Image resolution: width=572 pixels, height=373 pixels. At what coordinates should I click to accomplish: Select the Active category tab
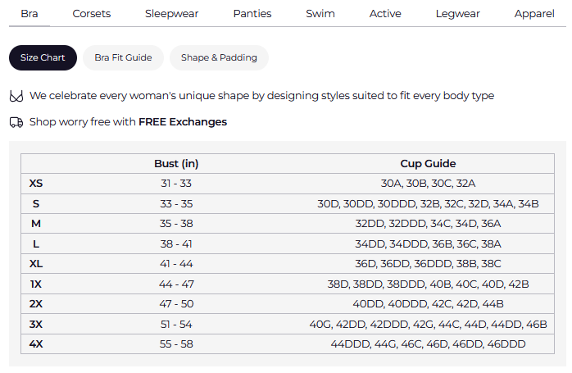coord(385,14)
